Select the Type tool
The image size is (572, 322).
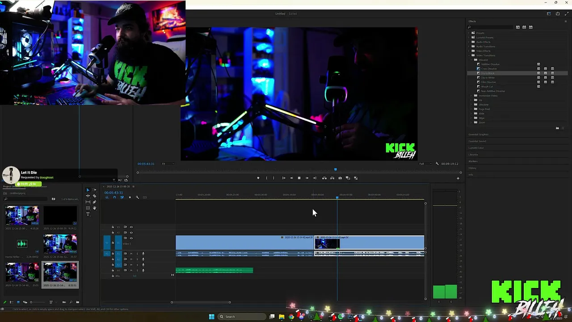pyautogui.click(x=88, y=214)
